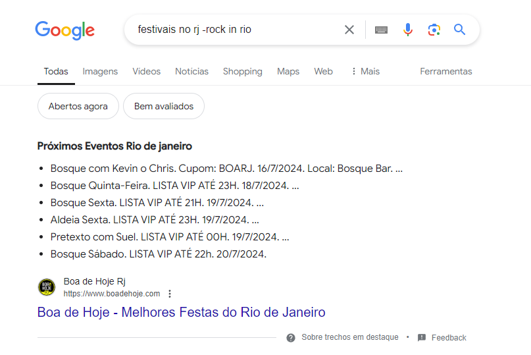Click the blue magnifier search icon
531x355 pixels.
[x=459, y=30]
